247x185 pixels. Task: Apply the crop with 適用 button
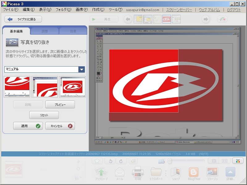click(x=28, y=126)
